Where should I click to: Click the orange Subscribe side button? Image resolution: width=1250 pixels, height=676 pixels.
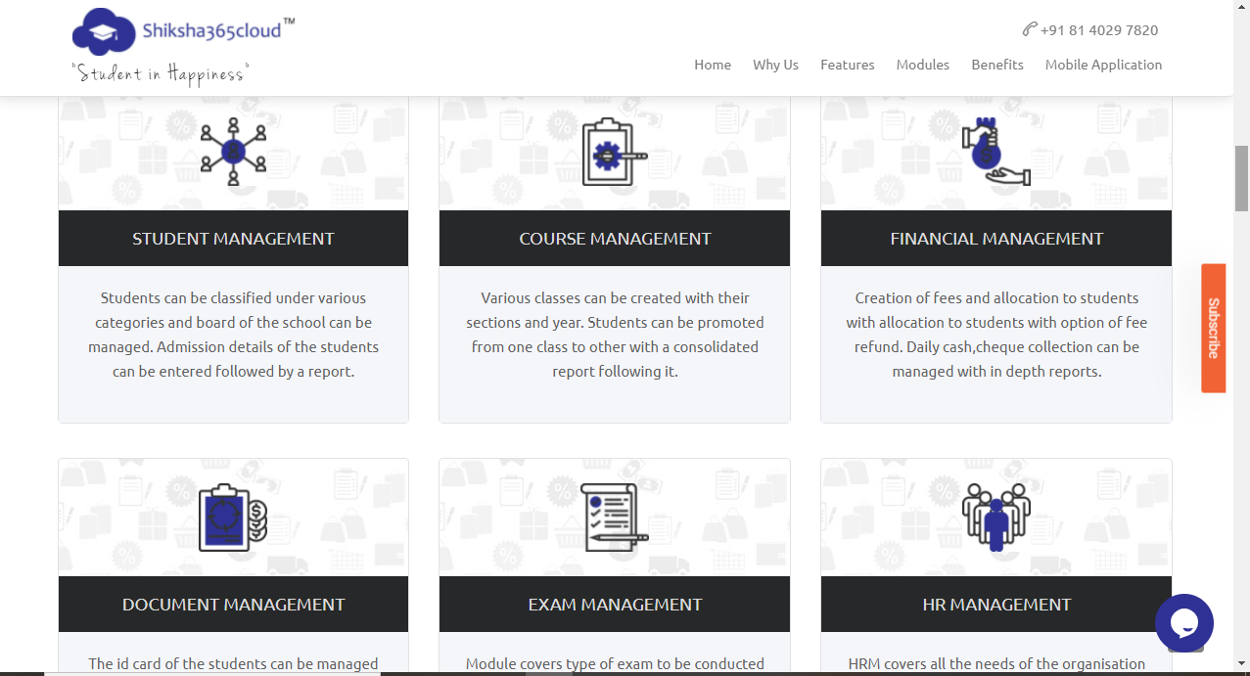(x=1213, y=328)
